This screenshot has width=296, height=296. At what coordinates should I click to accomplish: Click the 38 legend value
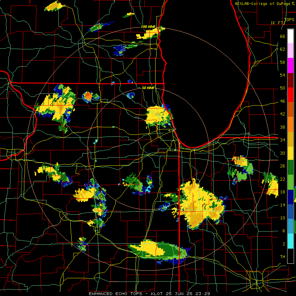pyautogui.click(x=283, y=127)
